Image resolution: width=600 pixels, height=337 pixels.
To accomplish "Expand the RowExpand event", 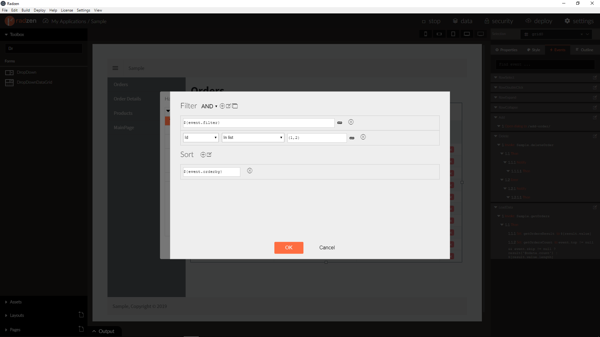I will click(x=496, y=97).
